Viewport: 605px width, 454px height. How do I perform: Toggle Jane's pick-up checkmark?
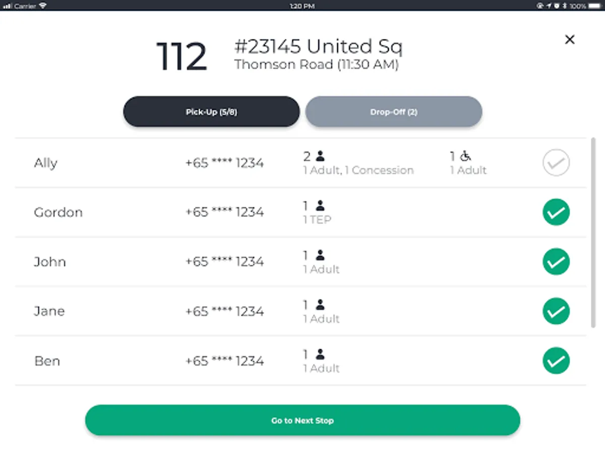556,311
